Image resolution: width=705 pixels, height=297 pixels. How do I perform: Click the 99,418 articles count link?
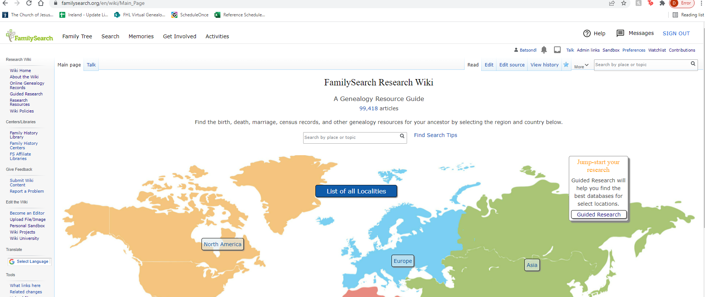(368, 108)
